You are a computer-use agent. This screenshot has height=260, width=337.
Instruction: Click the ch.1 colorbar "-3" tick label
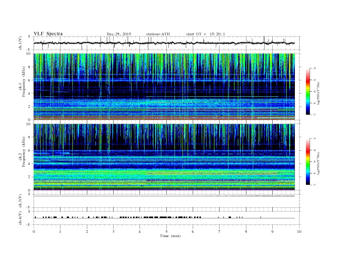(x=314, y=68)
